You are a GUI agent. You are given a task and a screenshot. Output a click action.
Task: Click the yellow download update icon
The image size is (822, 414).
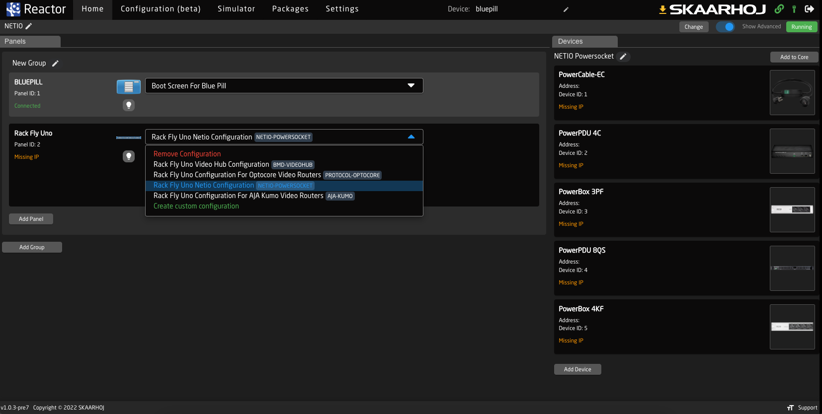[x=662, y=9]
